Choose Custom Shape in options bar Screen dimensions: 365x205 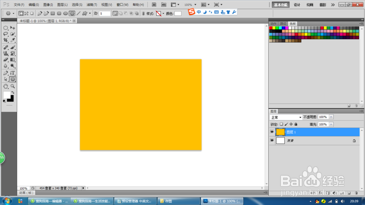coord(85,13)
